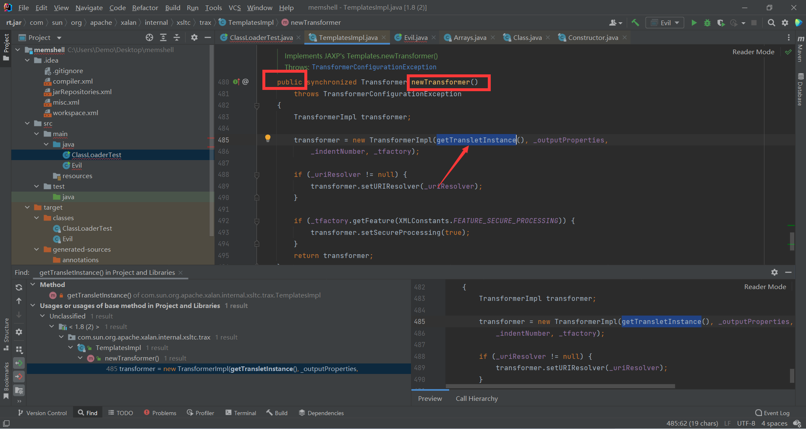This screenshot has height=429, width=806.
Task: Open Search Everywhere magnifier icon
Action: pyautogui.click(x=771, y=23)
